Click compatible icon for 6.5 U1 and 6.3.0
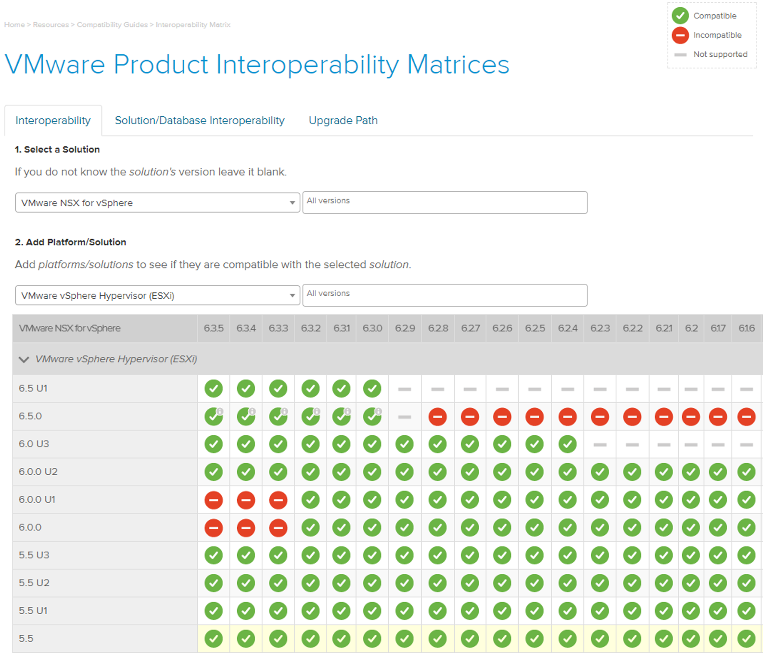The image size is (763, 656). (372, 389)
